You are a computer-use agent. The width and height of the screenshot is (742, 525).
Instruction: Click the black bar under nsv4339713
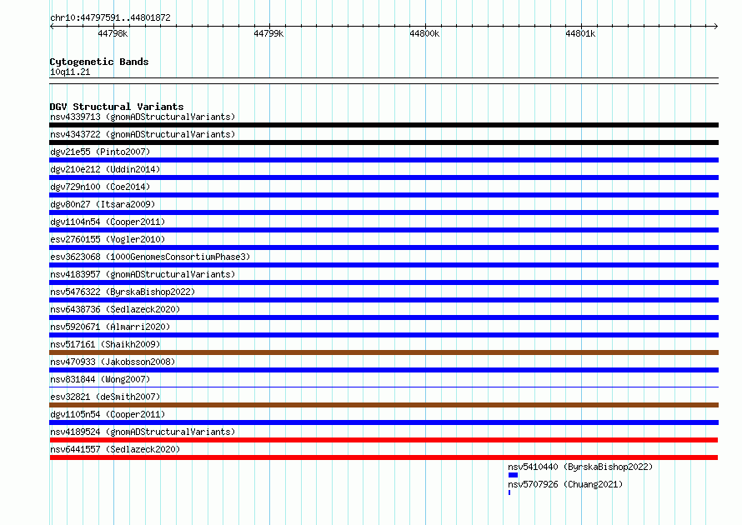click(384, 125)
